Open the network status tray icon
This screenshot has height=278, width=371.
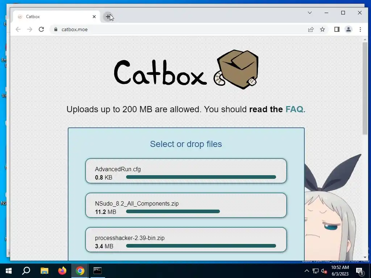[x=316, y=271]
